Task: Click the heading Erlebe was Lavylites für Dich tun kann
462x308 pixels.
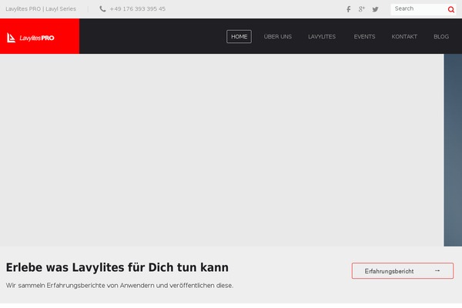Action: click(x=117, y=268)
